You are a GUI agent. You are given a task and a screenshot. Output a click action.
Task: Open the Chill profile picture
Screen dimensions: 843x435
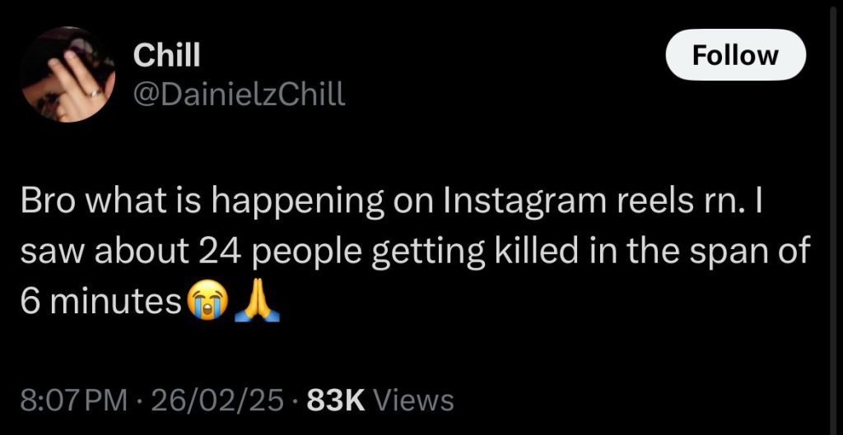pos(68,75)
